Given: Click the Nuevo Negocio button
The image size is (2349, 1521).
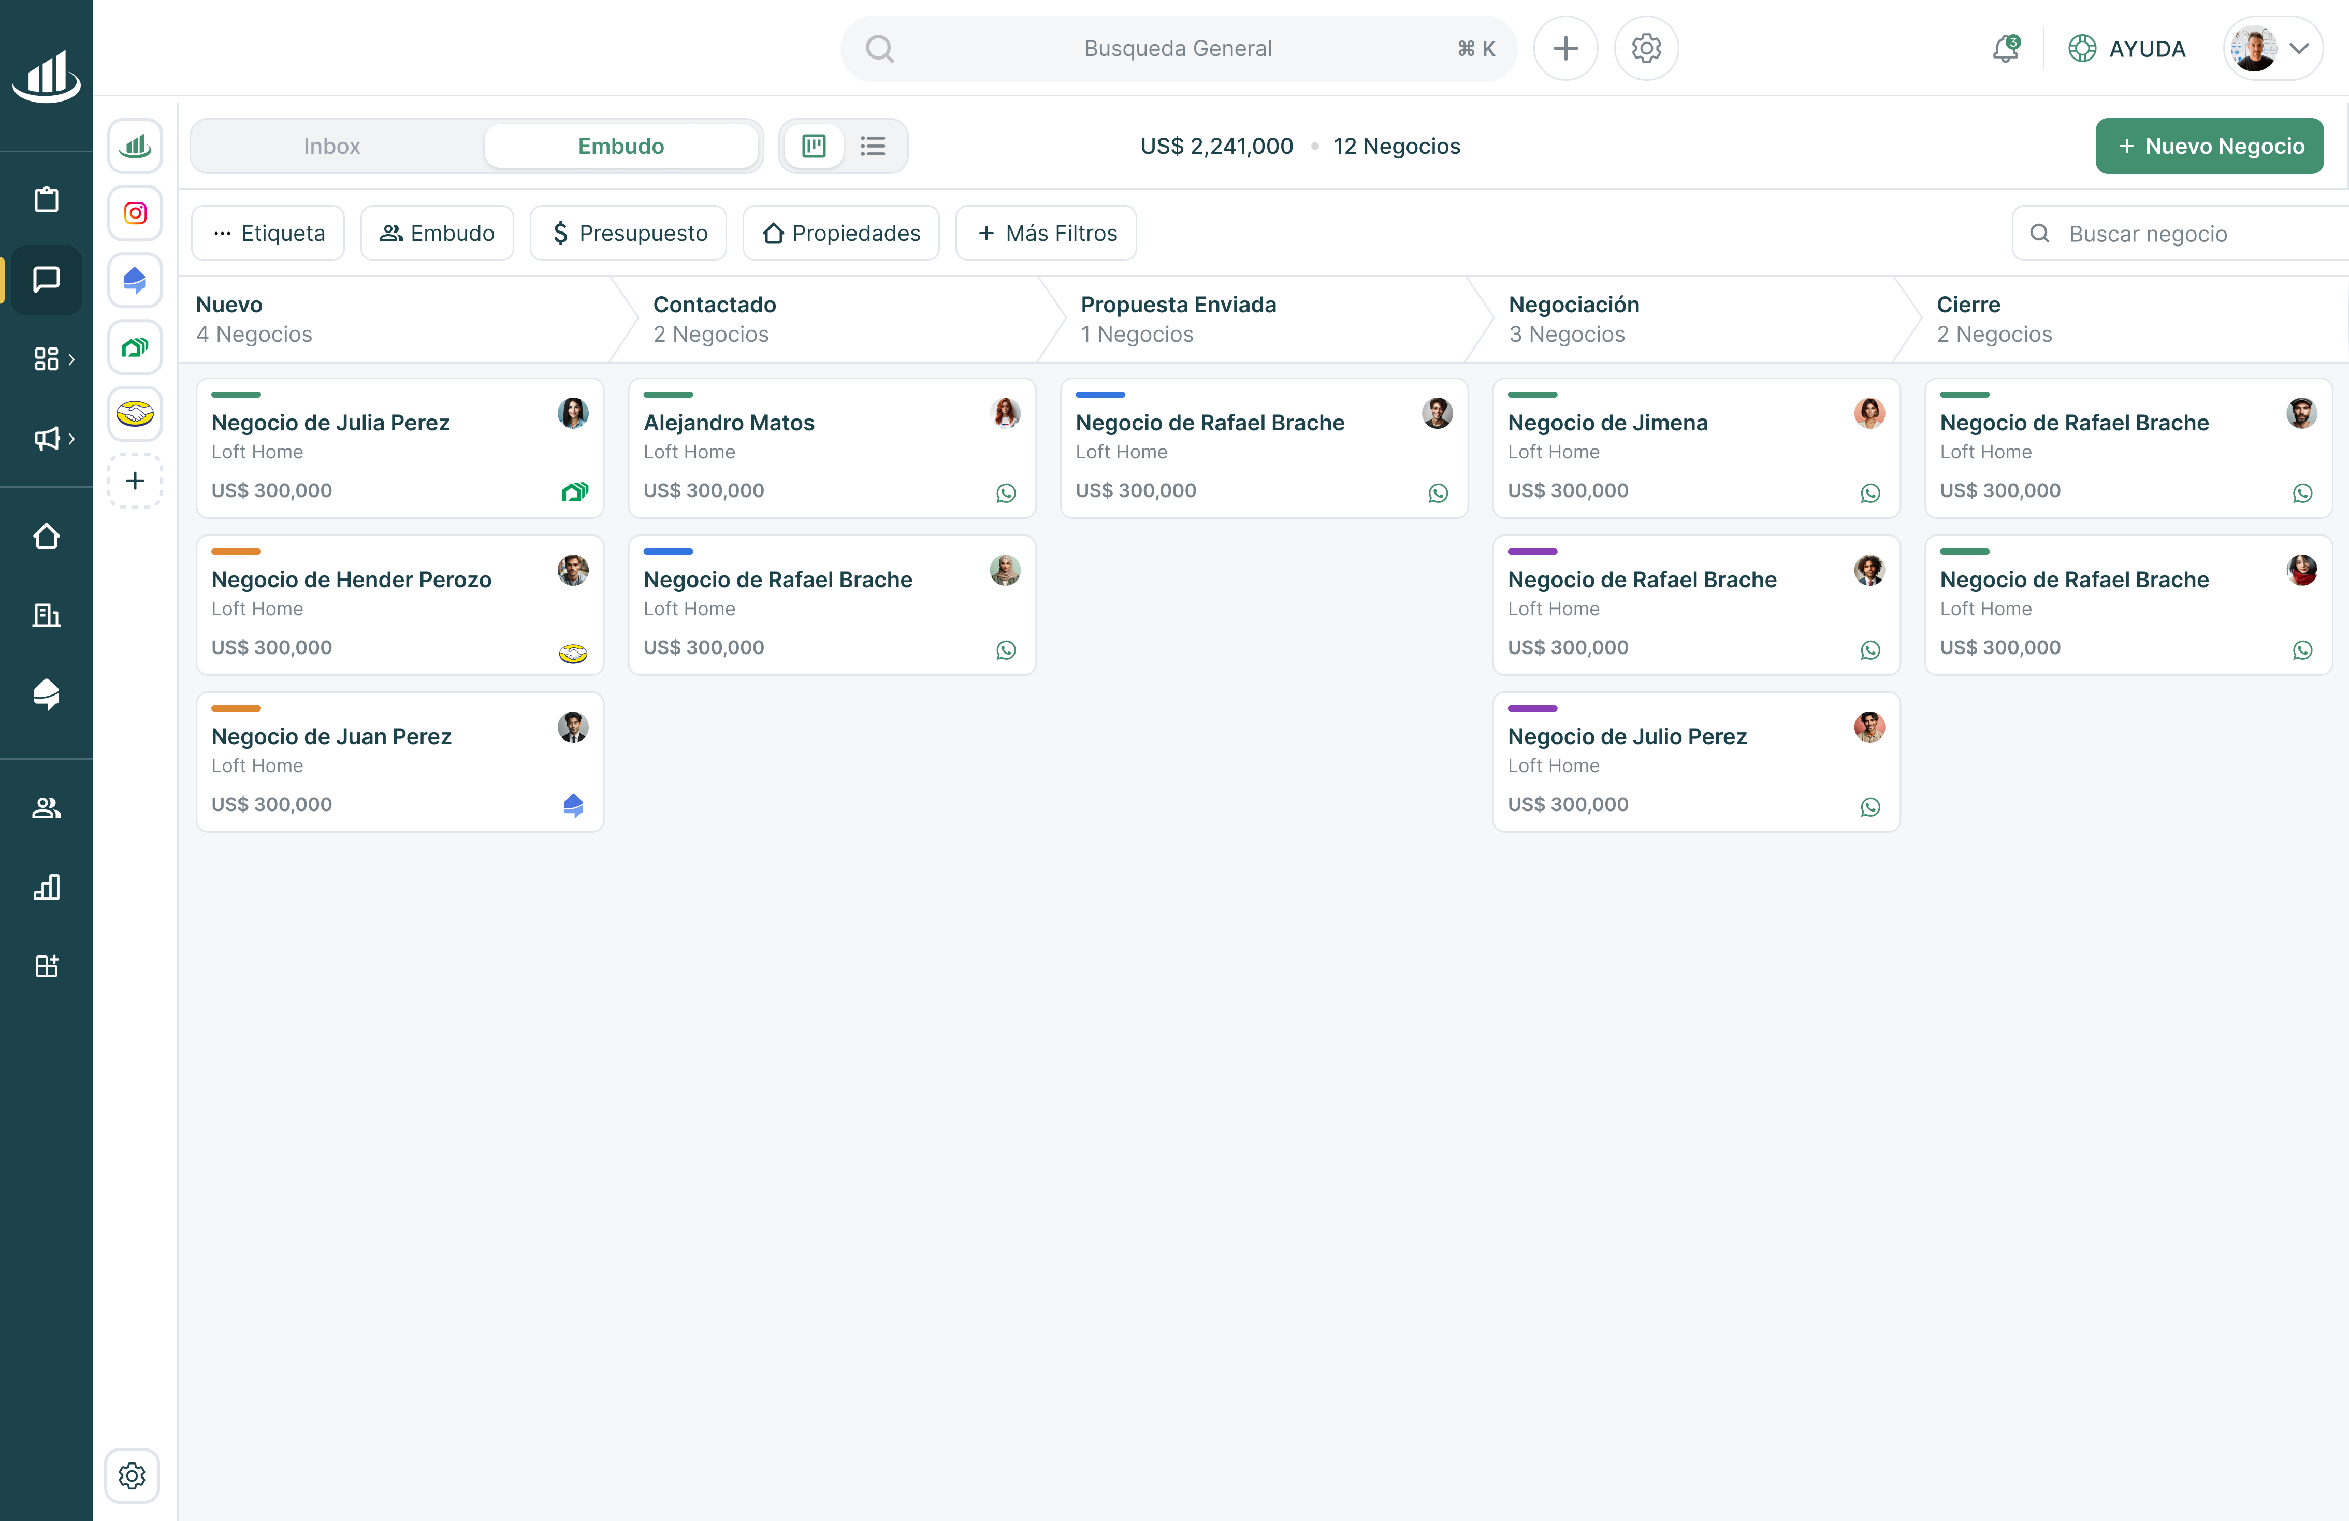Looking at the screenshot, I should point(2209,146).
